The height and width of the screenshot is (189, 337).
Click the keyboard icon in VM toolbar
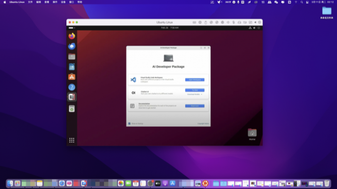(194, 22)
